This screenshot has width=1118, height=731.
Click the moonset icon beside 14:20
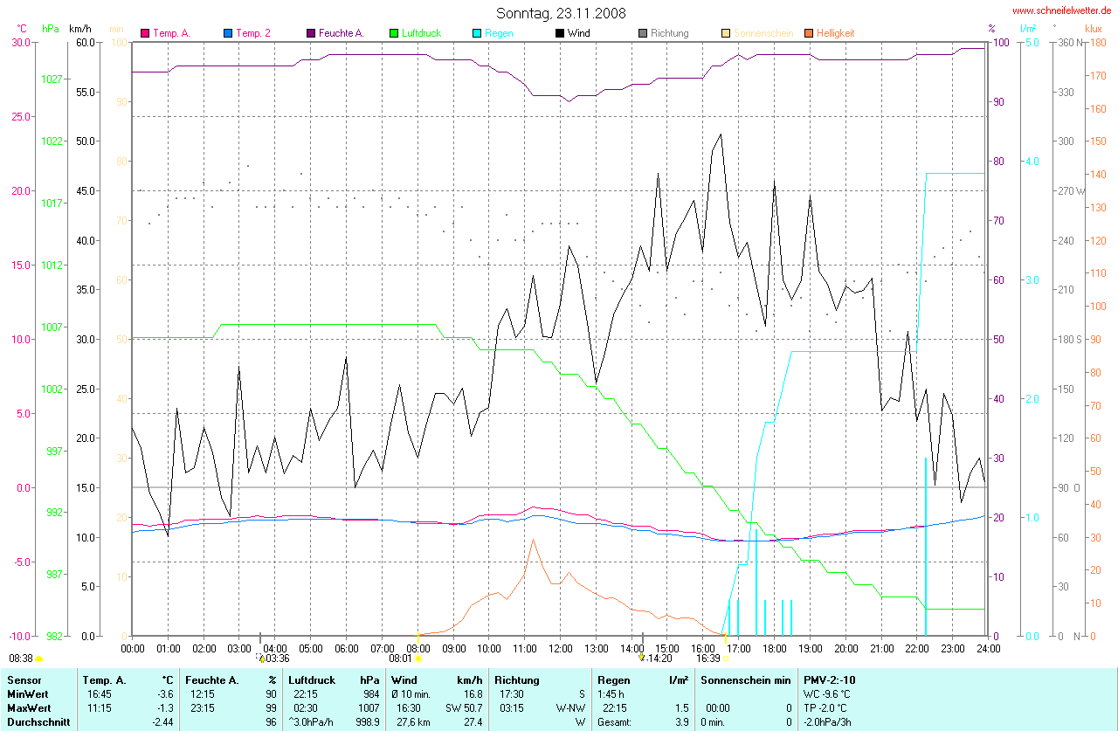[642, 659]
